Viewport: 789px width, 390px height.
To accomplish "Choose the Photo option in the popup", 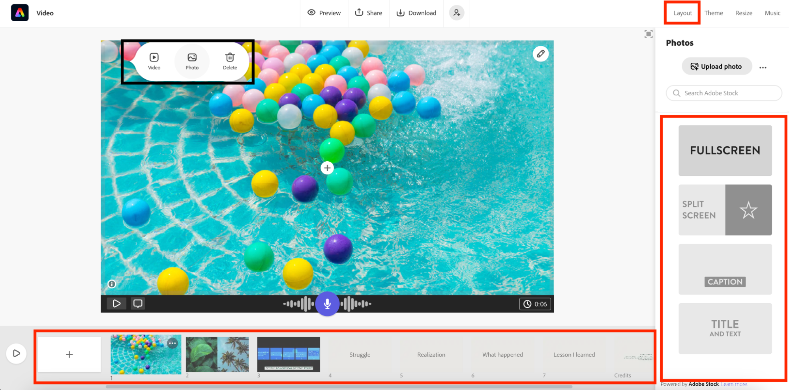I will click(x=192, y=62).
